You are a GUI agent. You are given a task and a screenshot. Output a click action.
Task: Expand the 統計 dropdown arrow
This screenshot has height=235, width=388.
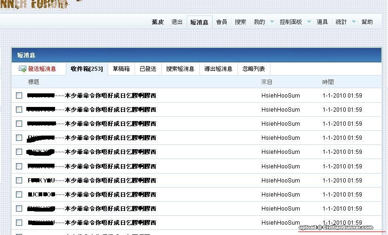pyautogui.click(x=354, y=22)
